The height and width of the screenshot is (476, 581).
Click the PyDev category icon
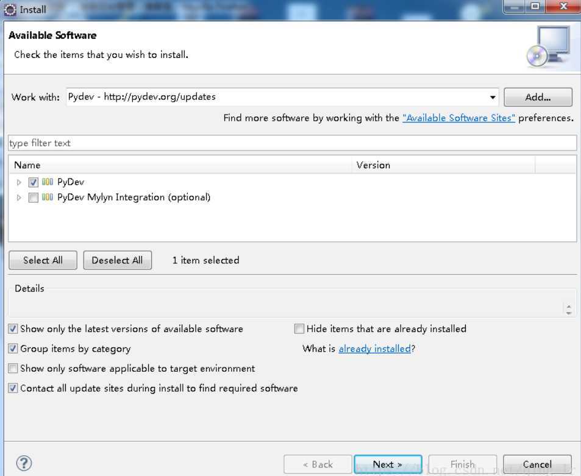(x=48, y=182)
